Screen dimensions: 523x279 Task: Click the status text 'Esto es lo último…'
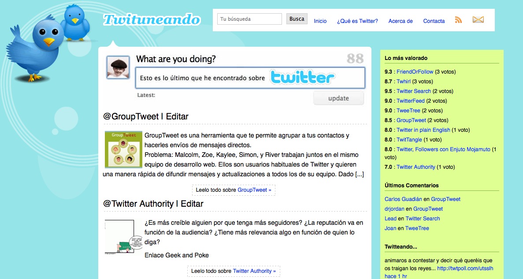point(203,78)
